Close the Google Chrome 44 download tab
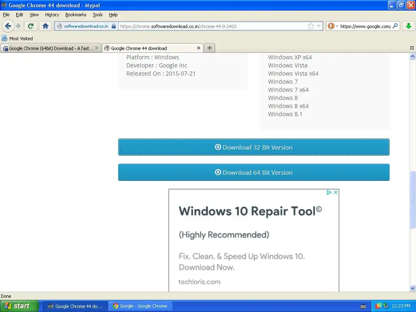This screenshot has width=416, height=312. click(x=198, y=48)
